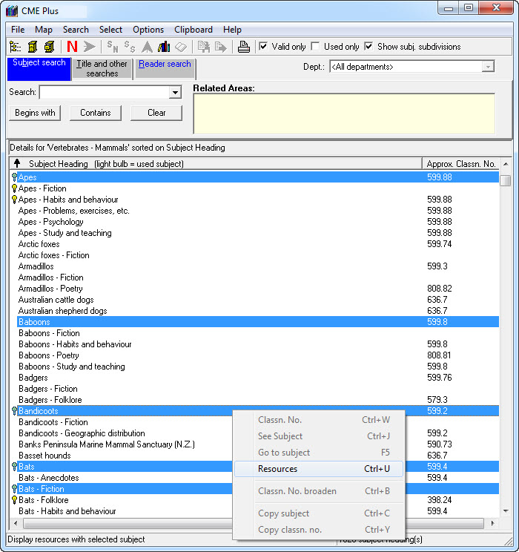This screenshot has width=519, height=552.
Task: Click the tree hierarchy icon in toolbar
Action: coord(16,47)
